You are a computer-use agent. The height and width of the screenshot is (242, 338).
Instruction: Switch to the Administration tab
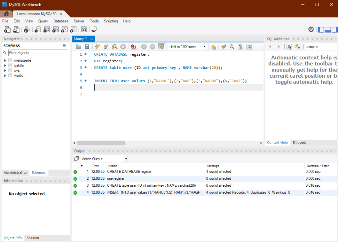pos(16,173)
